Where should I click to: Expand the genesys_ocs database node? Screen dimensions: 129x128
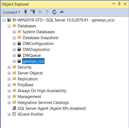(14, 61)
